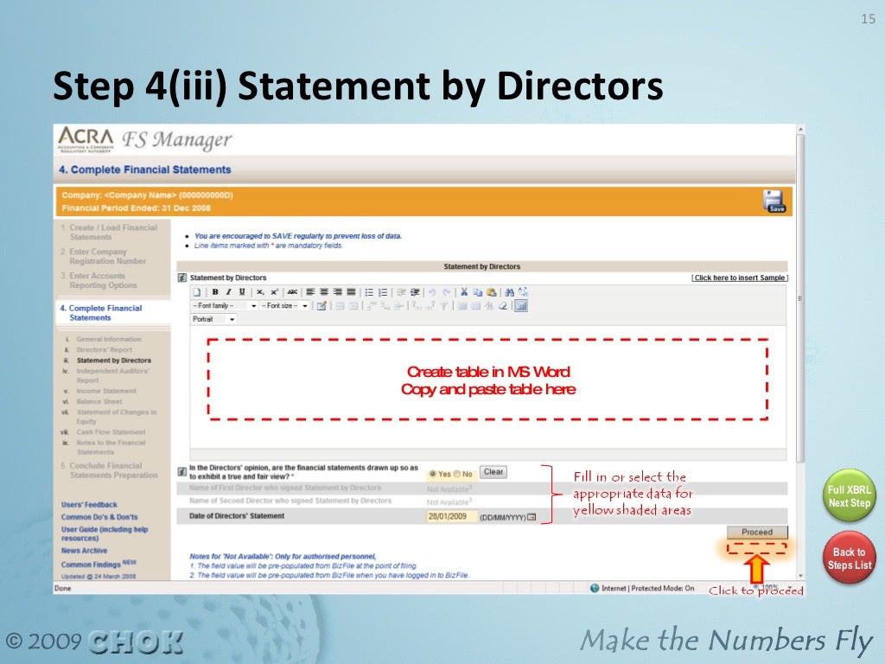Open step 3 Enter Accounts Reporting Options
This screenshot has width=885, height=664.
click(99, 281)
